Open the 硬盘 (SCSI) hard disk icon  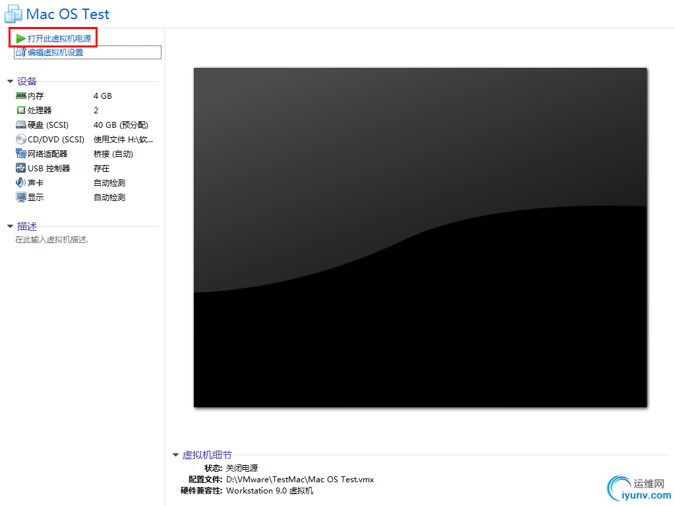[x=21, y=125]
